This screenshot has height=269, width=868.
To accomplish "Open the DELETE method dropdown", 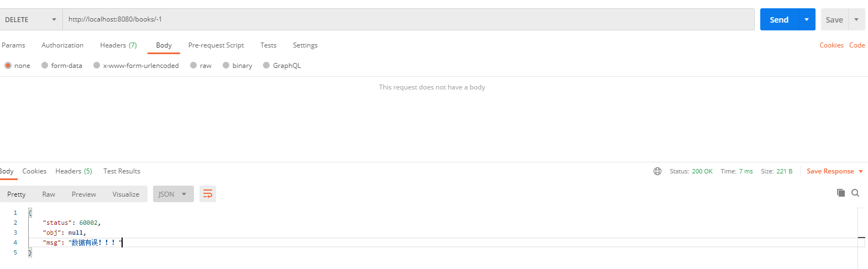I will coord(31,19).
